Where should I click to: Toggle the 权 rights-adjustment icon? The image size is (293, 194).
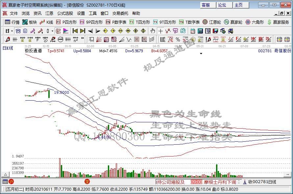tap(58, 31)
